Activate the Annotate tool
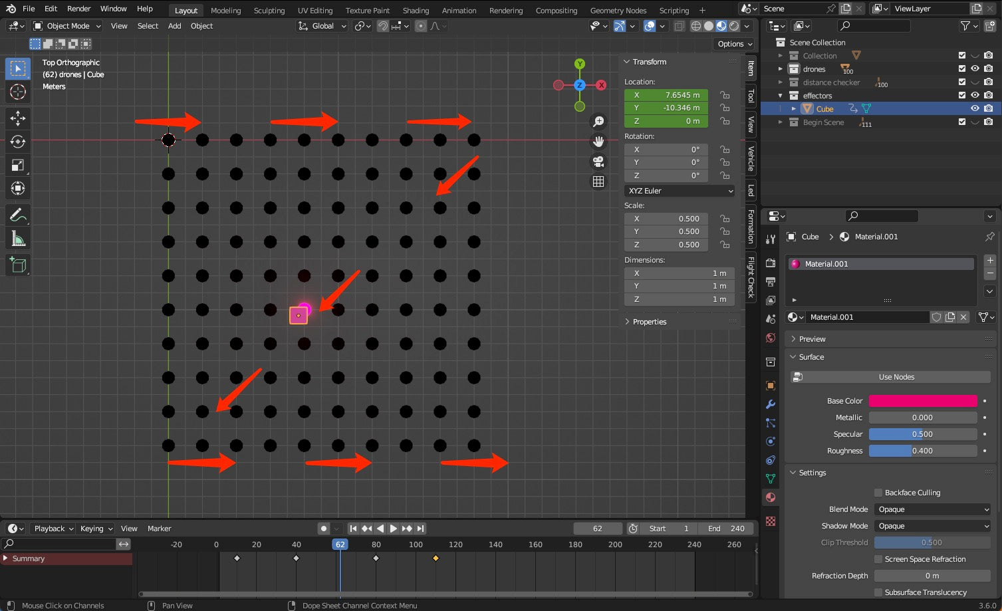The height and width of the screenshot is (611, 1002). 18,215
